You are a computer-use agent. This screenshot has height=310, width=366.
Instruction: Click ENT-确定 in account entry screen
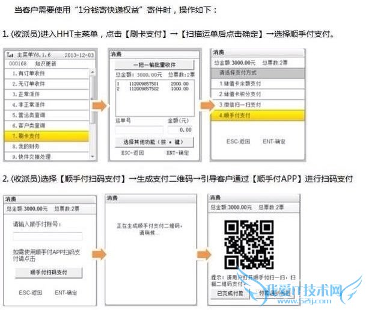tap(66, 293)
